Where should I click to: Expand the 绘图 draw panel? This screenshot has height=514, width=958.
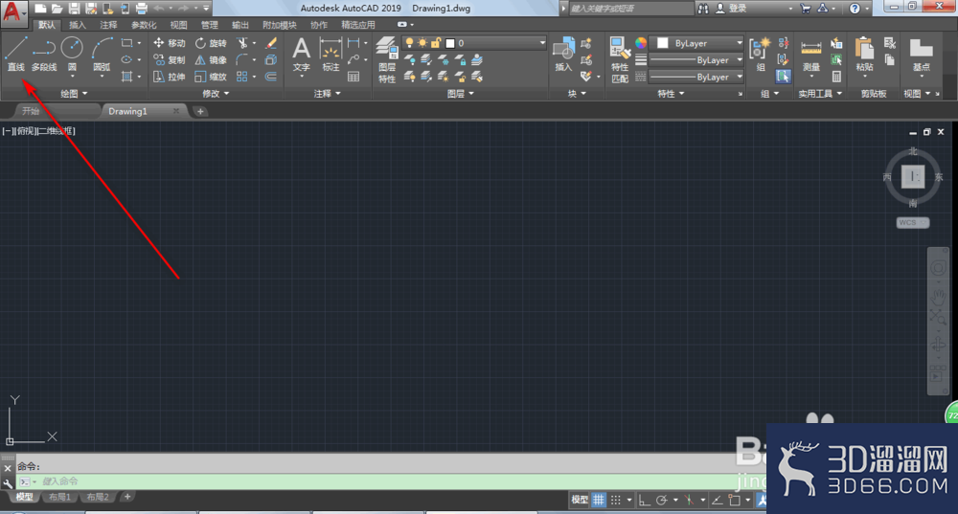[x=74, y=94]
